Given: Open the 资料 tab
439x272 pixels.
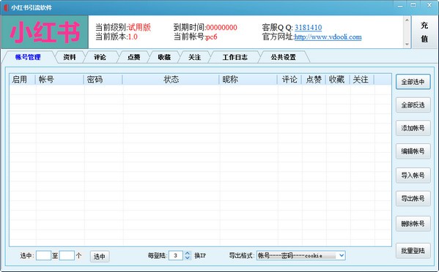Looking at the screenshot, I should (x=70, y=57).
